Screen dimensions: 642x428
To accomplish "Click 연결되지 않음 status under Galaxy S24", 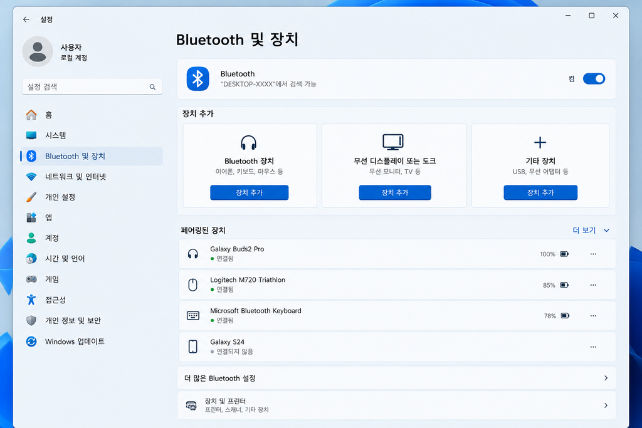I will [x=234, y=352].
